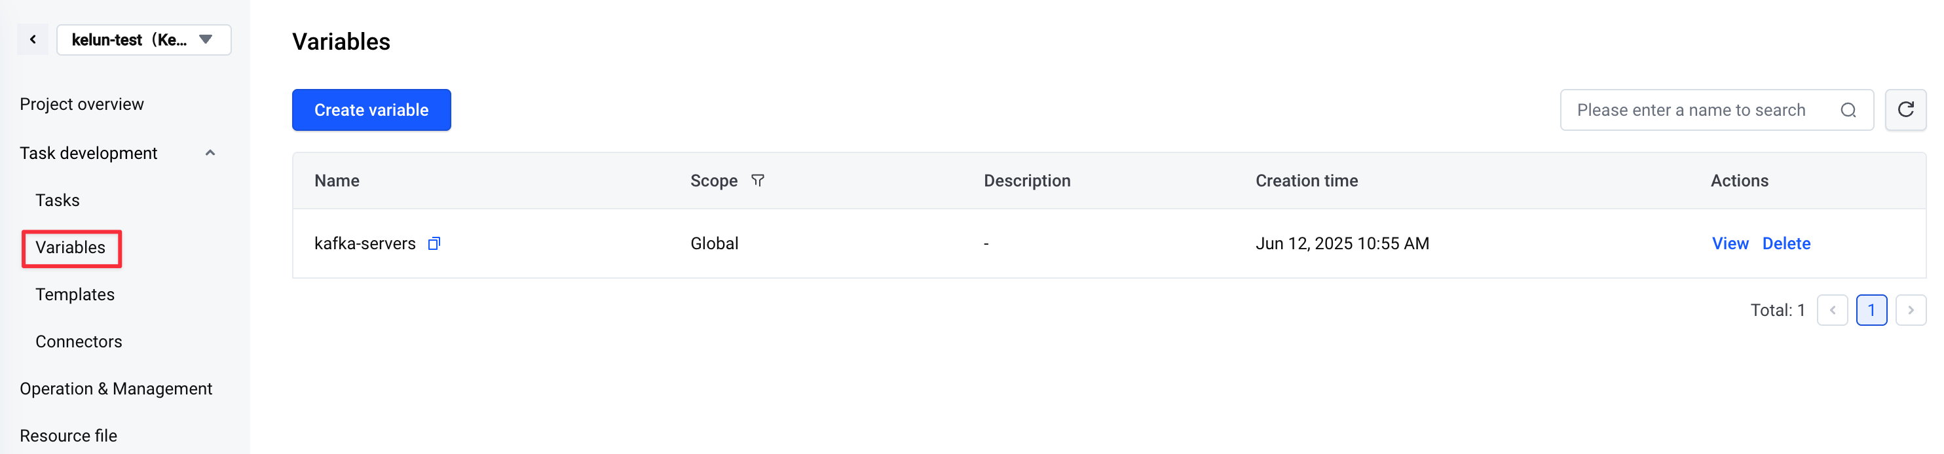Open Operation & Management section
The image size is (1944, 454).
[116, 389]
